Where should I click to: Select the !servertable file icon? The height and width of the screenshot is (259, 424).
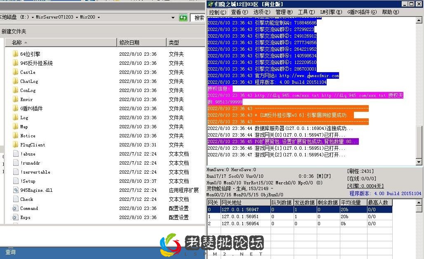(x=16, y=172)
